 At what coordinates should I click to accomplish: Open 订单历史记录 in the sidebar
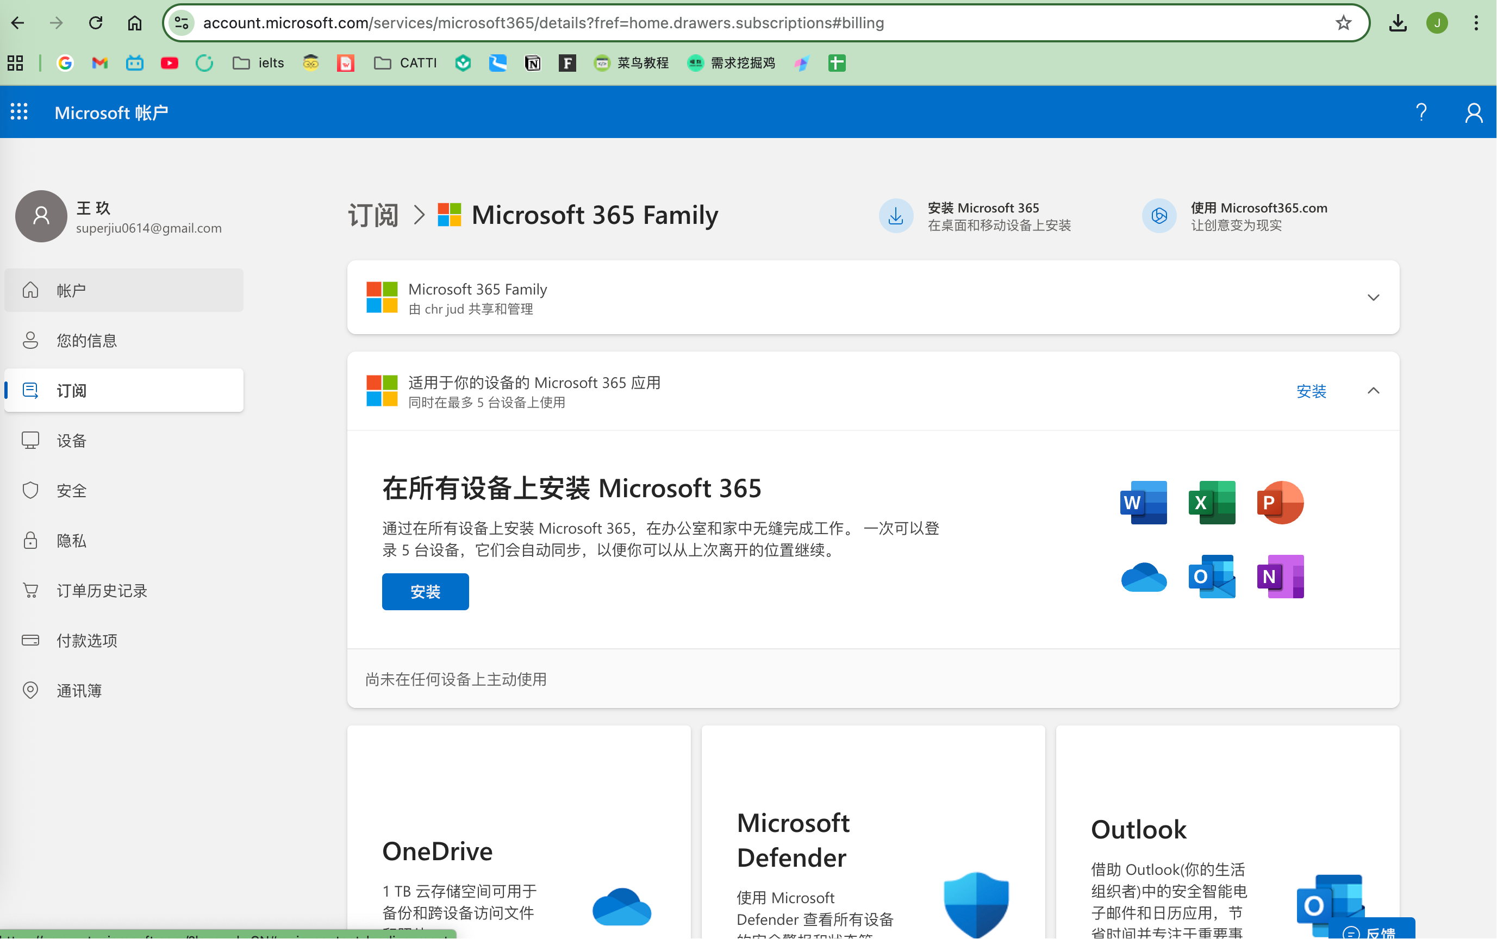click(x=123, y=590)
